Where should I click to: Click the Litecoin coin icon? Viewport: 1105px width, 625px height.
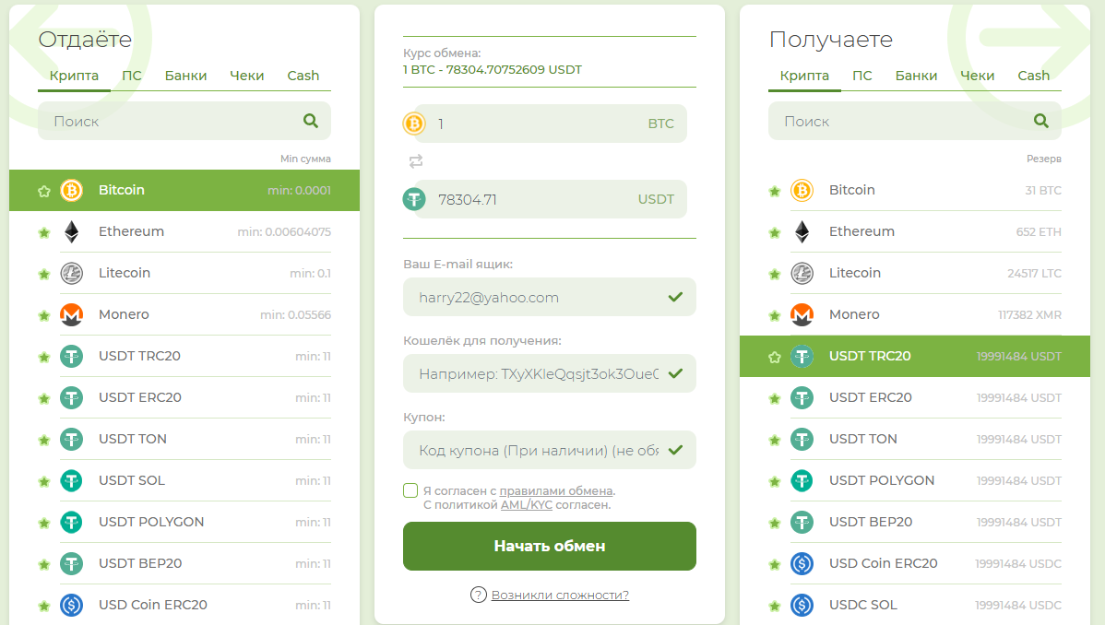71,273
